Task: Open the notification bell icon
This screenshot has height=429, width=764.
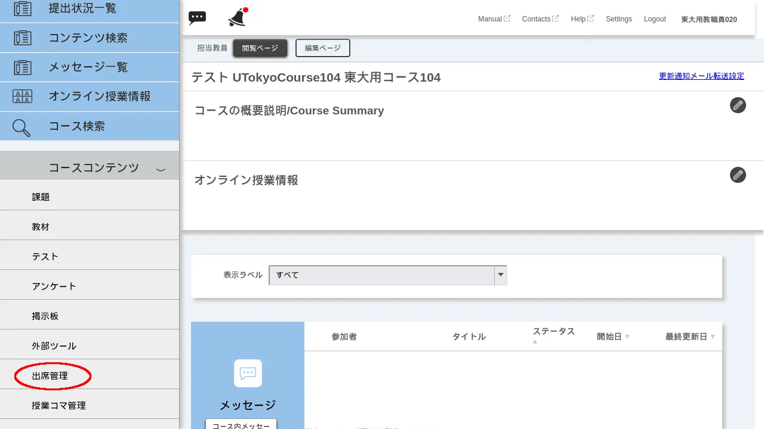Action: tap(235, 17)
